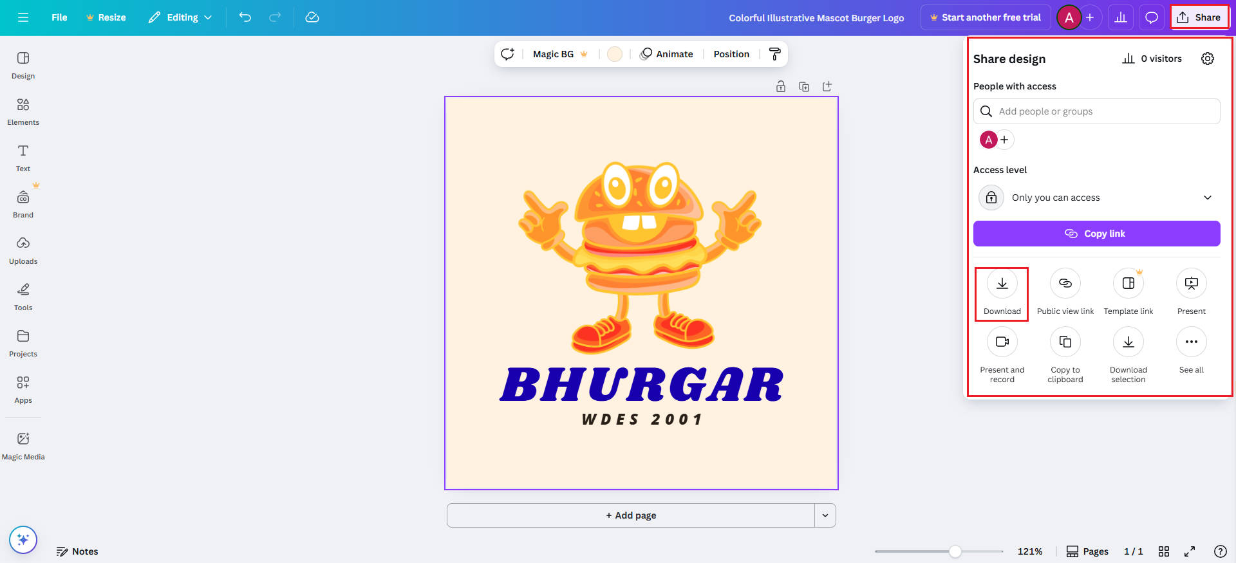1236x563 pixels.
Task: Click the purple Copy link button
Action: (x=1096, y=234)
